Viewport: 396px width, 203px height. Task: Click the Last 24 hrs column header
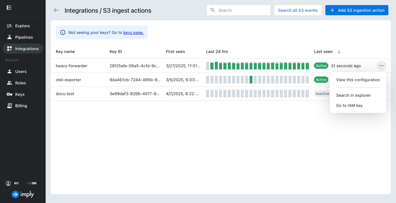click(x=217, y=51)
